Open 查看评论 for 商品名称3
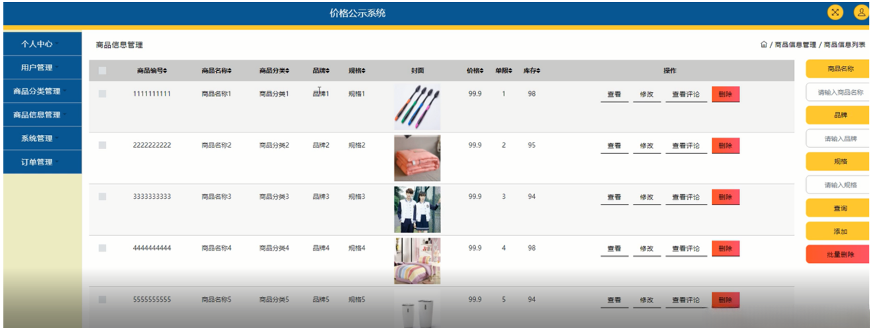This screenshot has width=870, height=328. click(x=686, y=197)
